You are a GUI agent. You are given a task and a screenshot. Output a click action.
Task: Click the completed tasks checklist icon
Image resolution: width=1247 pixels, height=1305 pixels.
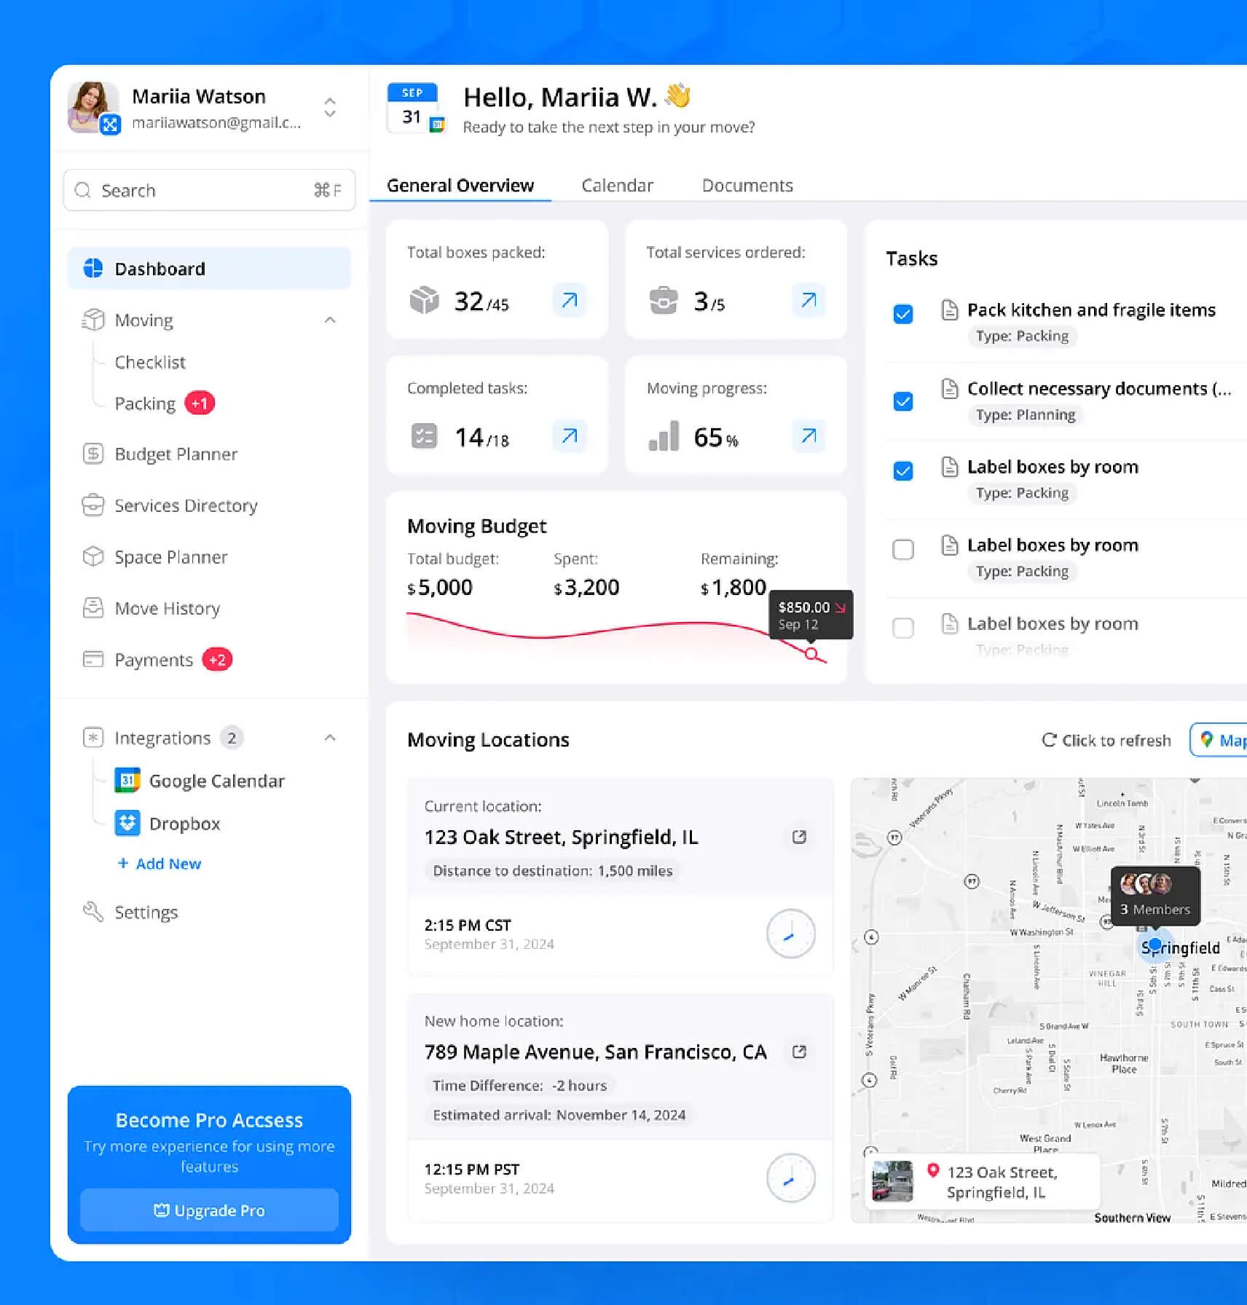tap(424, 436)
